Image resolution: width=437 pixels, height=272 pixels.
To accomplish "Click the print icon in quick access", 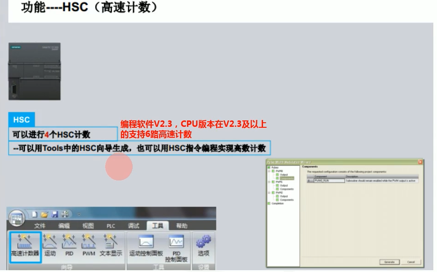I will click(x=65, y=214).
